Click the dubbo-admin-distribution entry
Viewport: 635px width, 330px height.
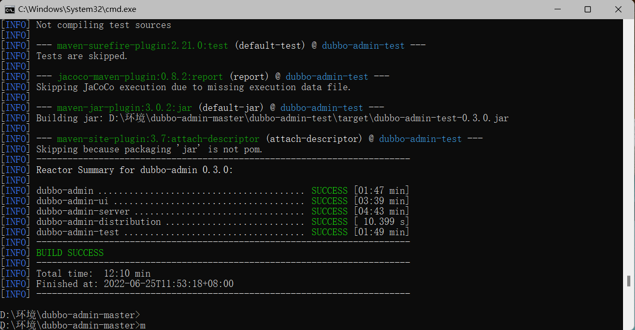(99, 222)
